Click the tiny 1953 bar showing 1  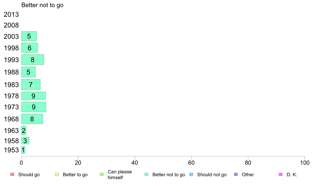[x=23, y=150]
